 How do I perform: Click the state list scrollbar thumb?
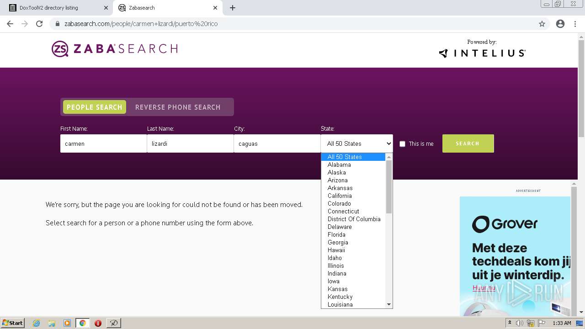coord(389,187)
